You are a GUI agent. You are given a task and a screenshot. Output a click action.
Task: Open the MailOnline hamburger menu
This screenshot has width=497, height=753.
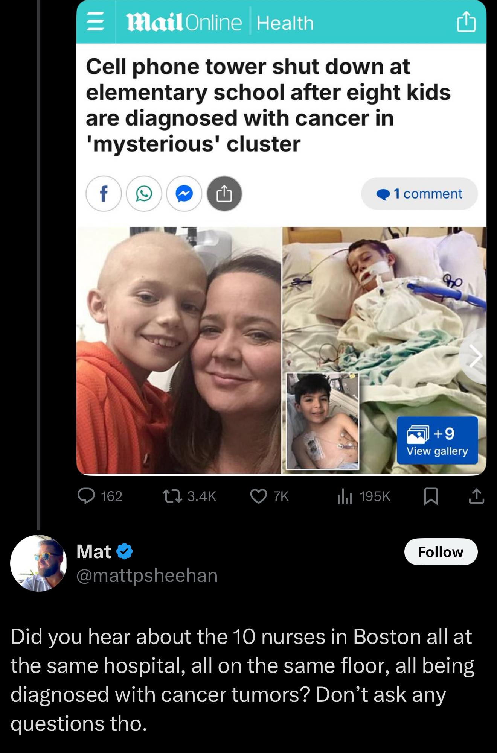coord(96,22)
